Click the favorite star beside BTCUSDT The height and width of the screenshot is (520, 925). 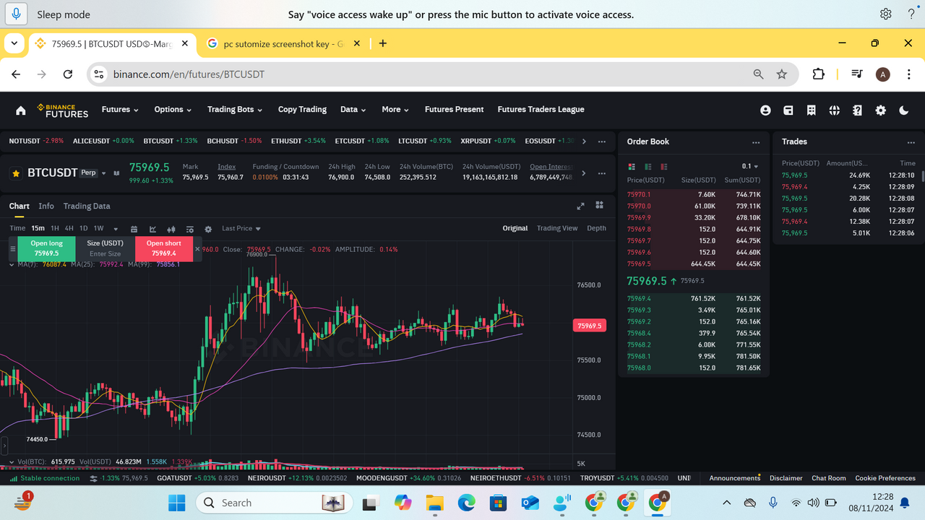click(16, 173)
